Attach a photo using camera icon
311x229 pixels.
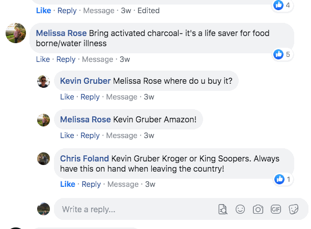click(x=258, y=209)
